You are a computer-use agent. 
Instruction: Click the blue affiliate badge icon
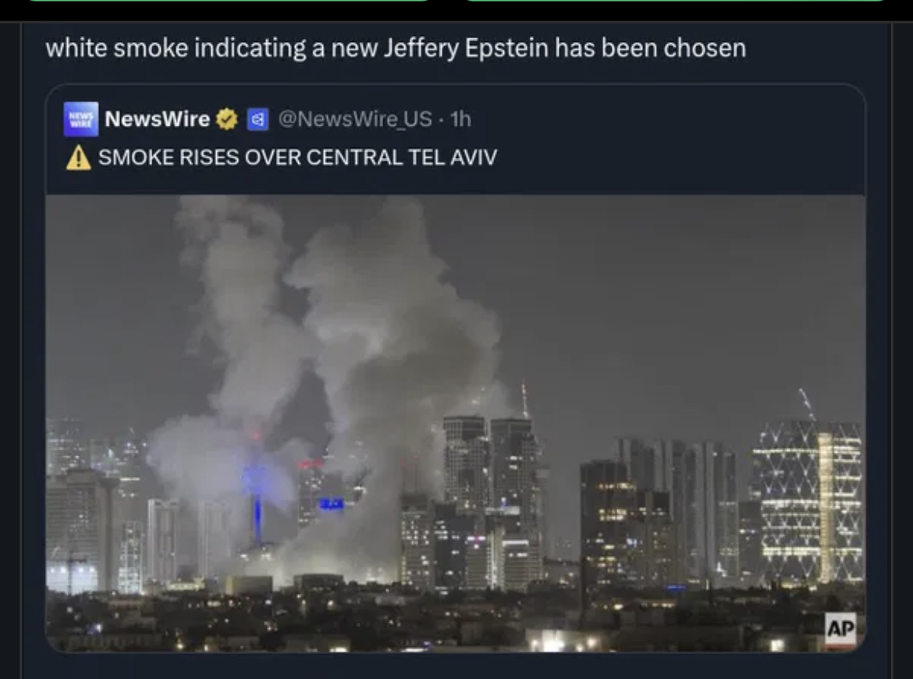(x=258, y=119)
